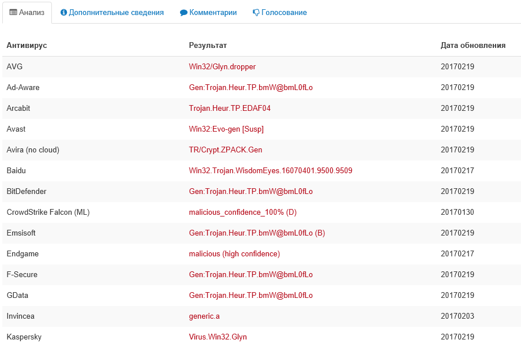
Task: Click the Дата обновления column header
Action: click(473, 46)
